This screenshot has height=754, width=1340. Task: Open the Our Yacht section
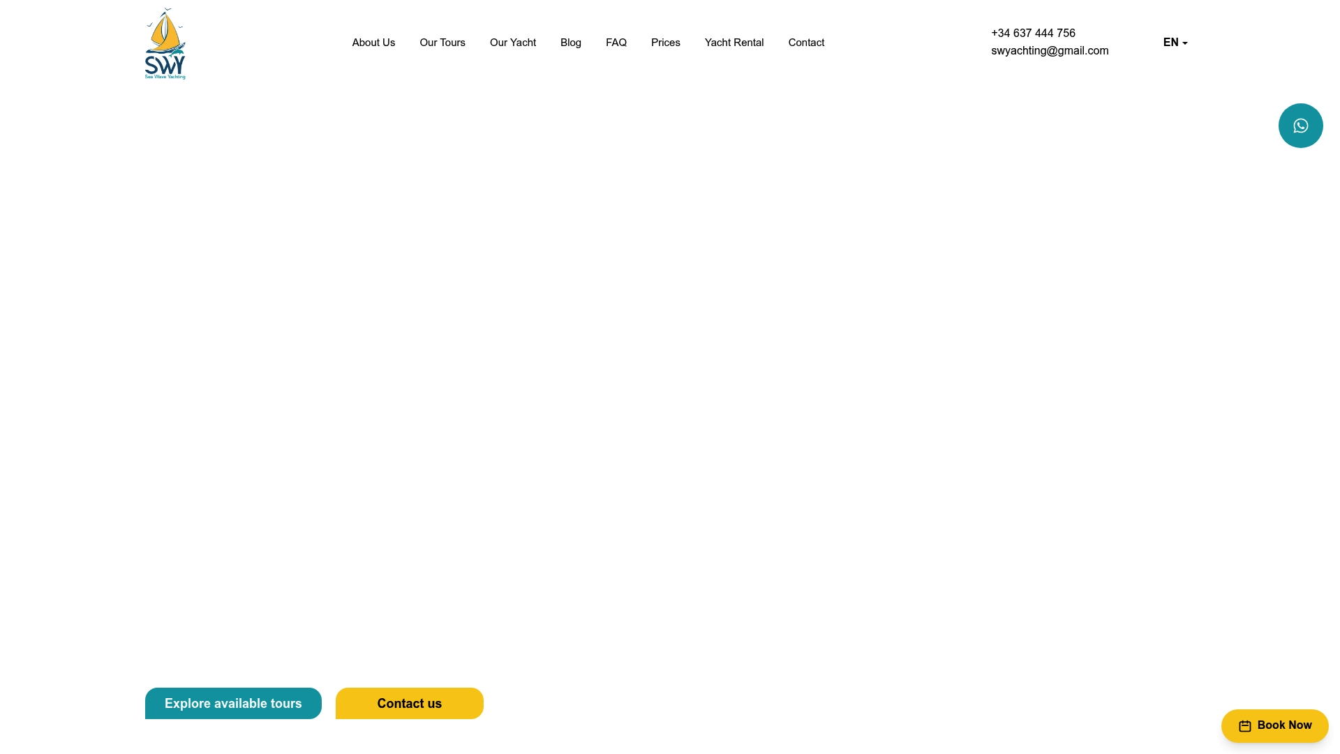pyautogui.click(x=512, y=43)
